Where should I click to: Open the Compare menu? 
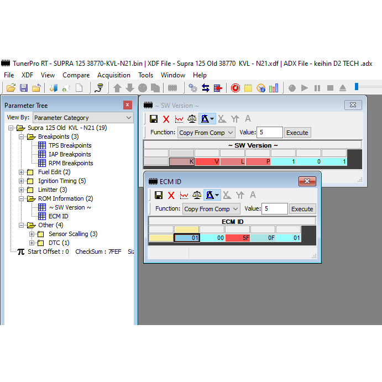[x=76, y=75]
